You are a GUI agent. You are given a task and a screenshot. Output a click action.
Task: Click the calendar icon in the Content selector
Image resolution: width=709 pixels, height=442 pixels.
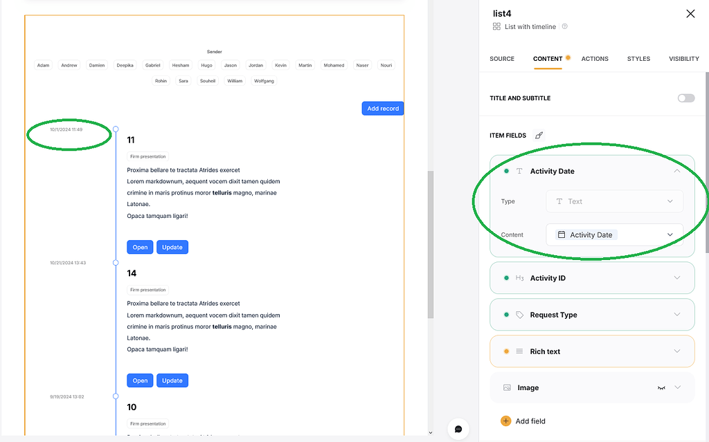point(562,234)
